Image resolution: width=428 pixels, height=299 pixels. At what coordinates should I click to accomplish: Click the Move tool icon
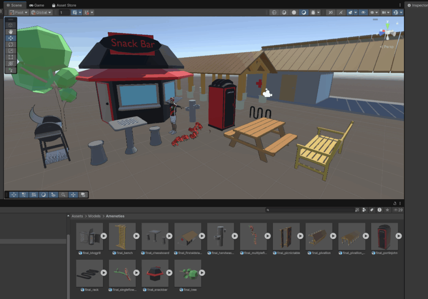pos(10,38)
